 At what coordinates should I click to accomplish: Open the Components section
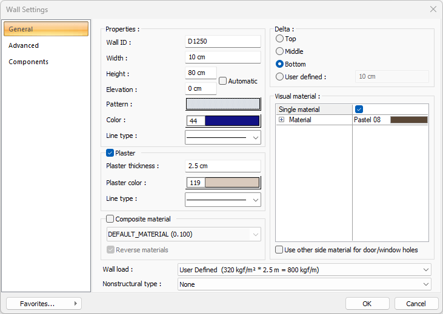(x=28, y=62)
